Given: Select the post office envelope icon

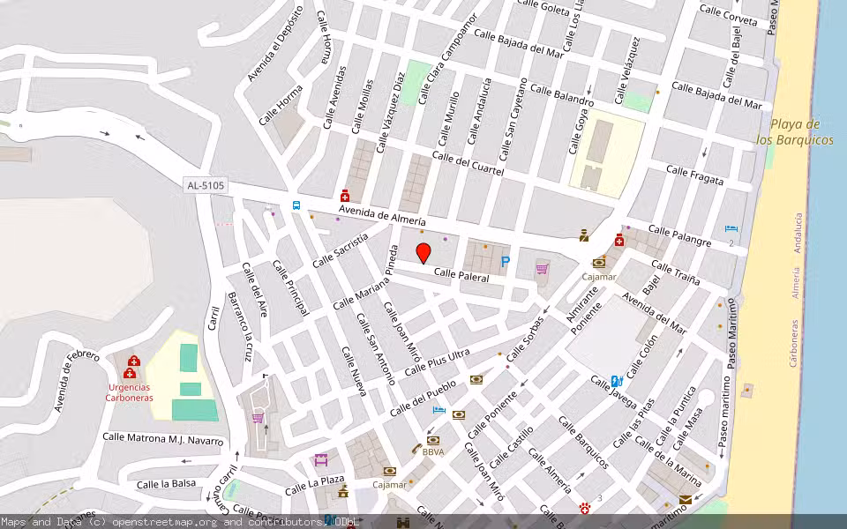Looking at the screenshot, I should 685,501.
